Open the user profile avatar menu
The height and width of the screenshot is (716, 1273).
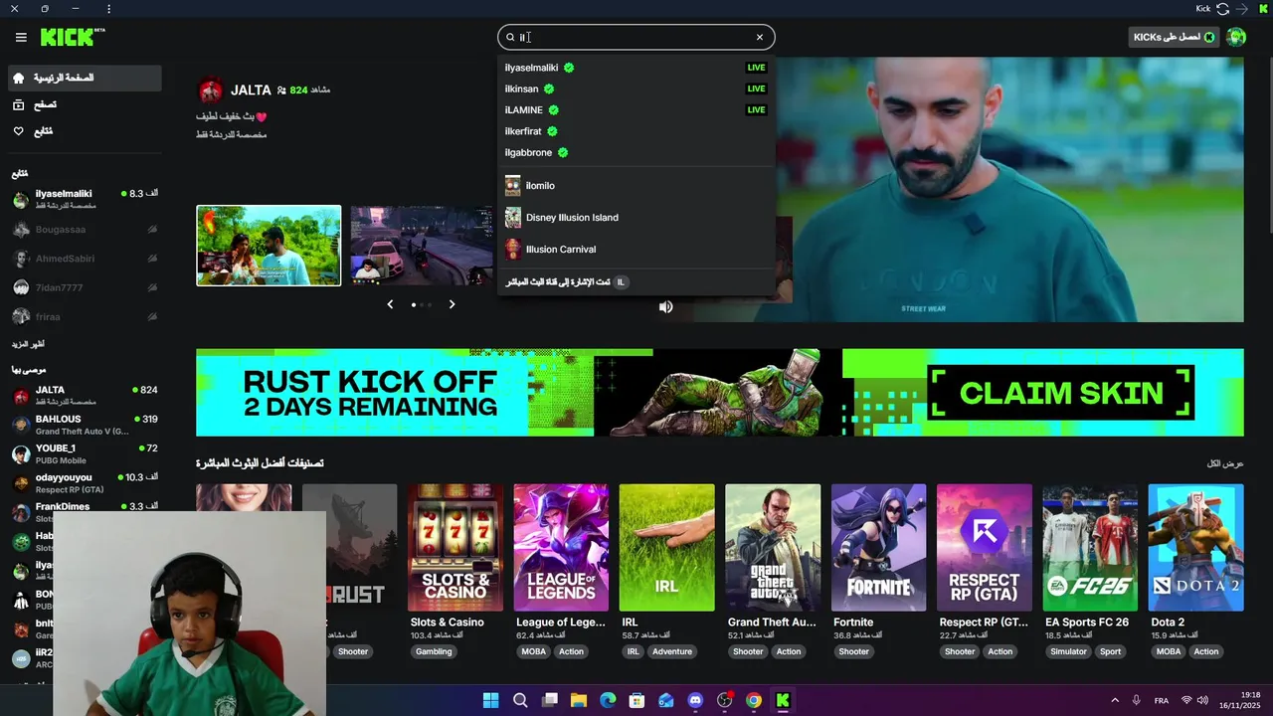1236,37
